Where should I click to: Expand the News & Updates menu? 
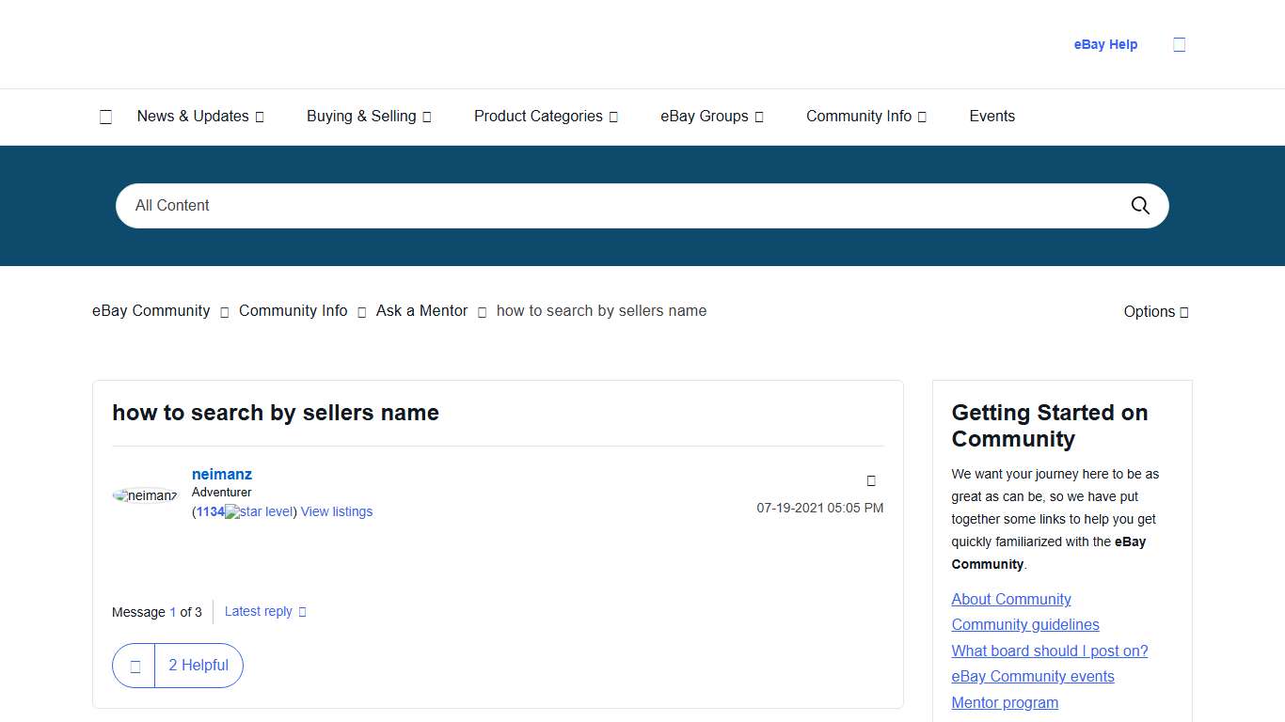click(x=193, y=116)
